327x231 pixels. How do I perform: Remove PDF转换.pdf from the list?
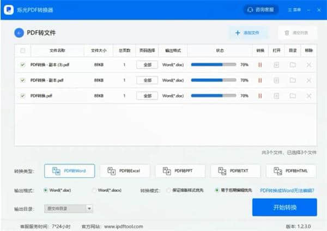click(x=309, y=96)
